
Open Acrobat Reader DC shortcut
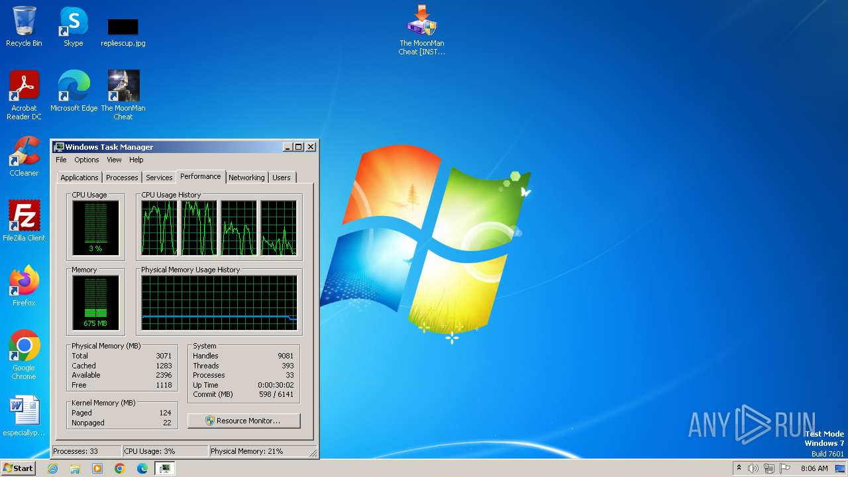(x=24, y=95)
